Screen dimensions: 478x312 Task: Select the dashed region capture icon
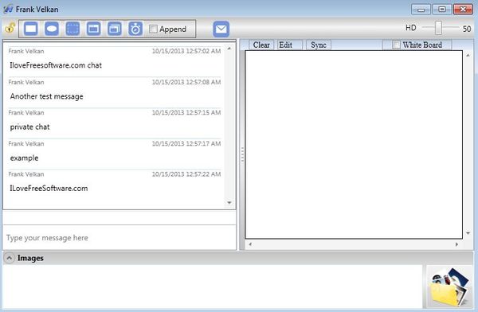[x=72, y=29]
